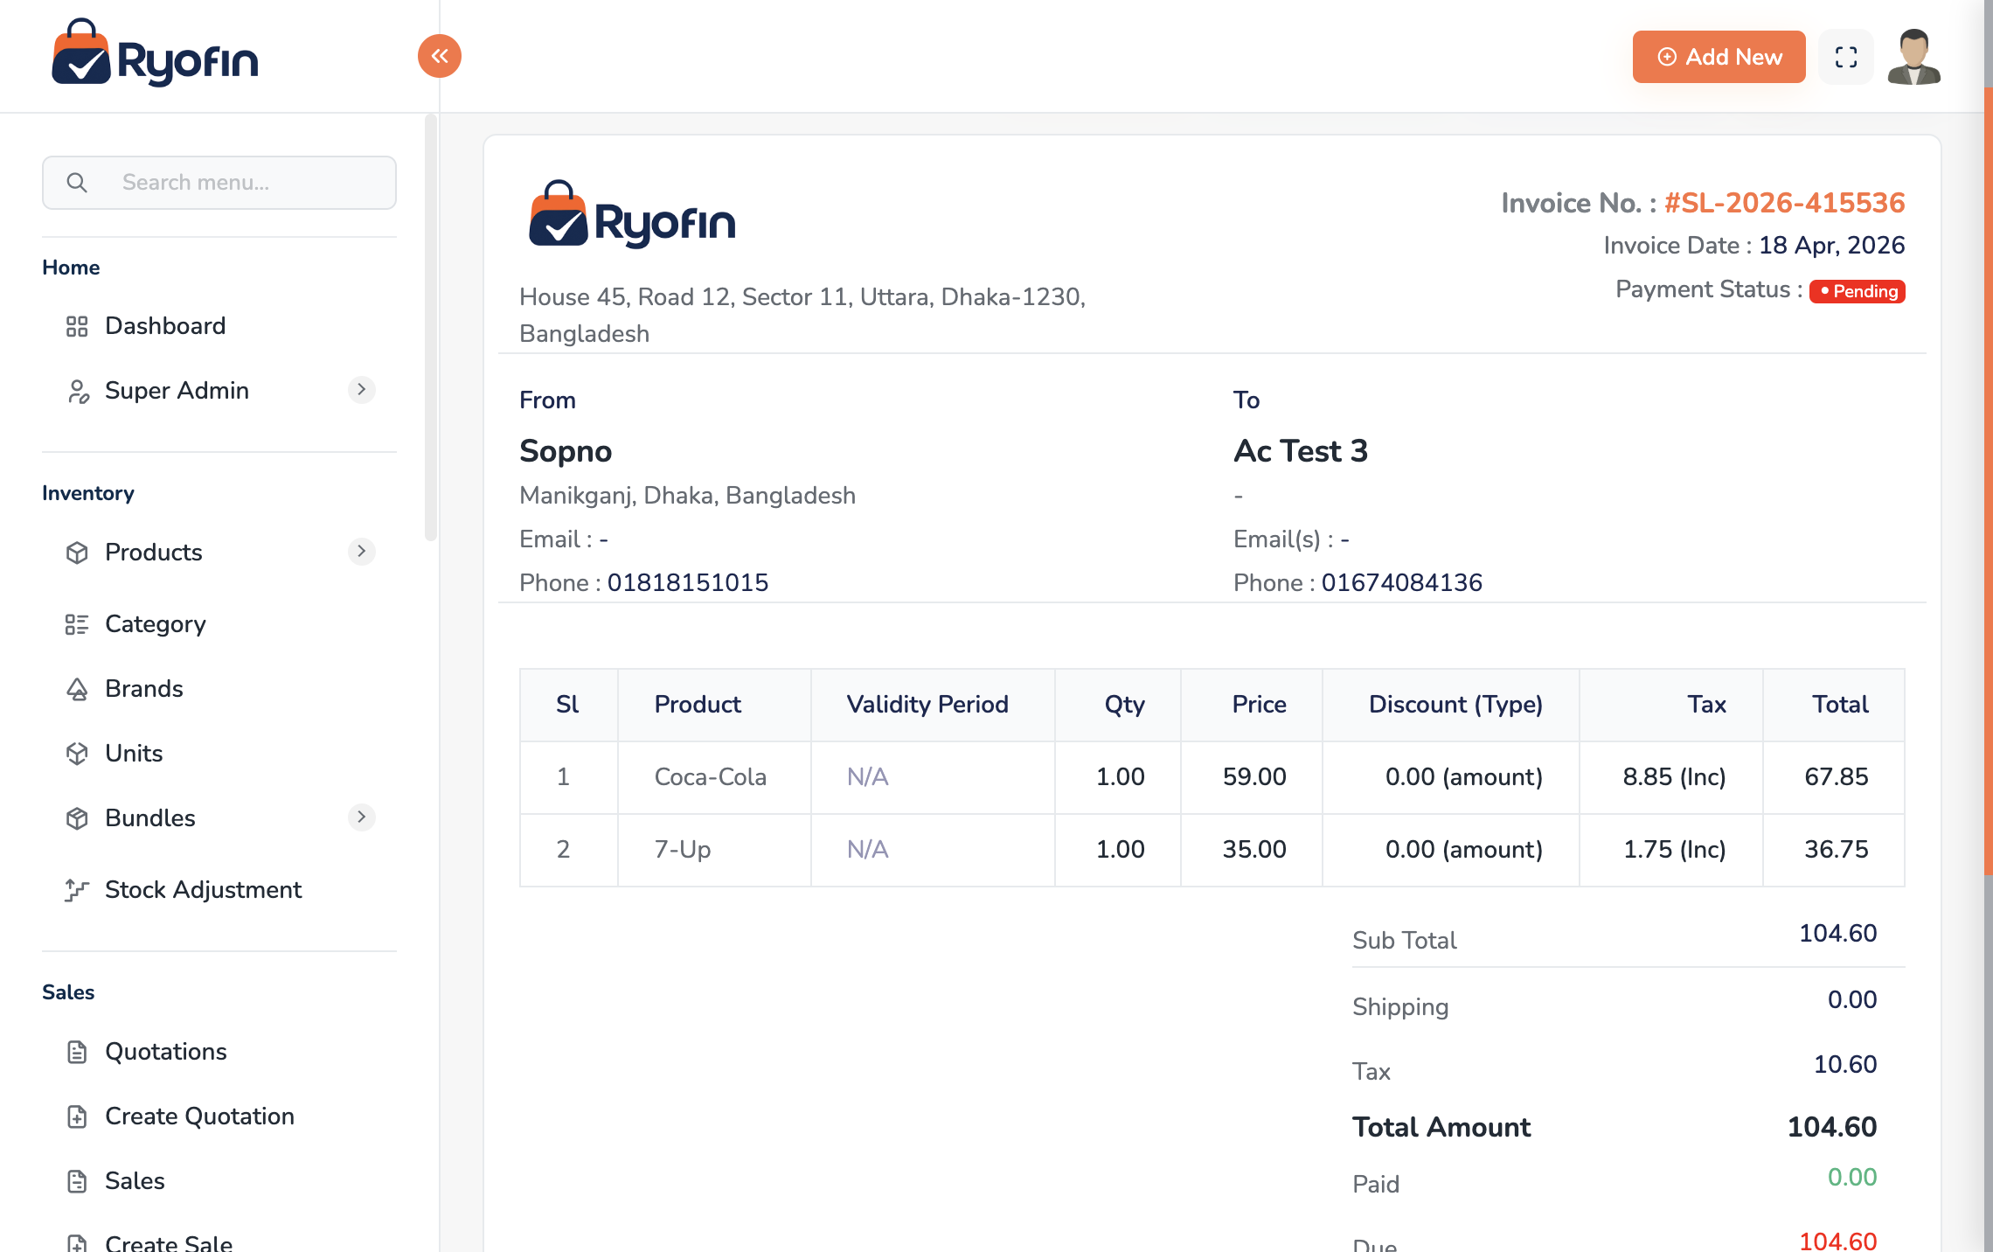The height and width of the screenshot is (1252, 1993).
Task: Click the search magnifier icon
Action: 77,183
